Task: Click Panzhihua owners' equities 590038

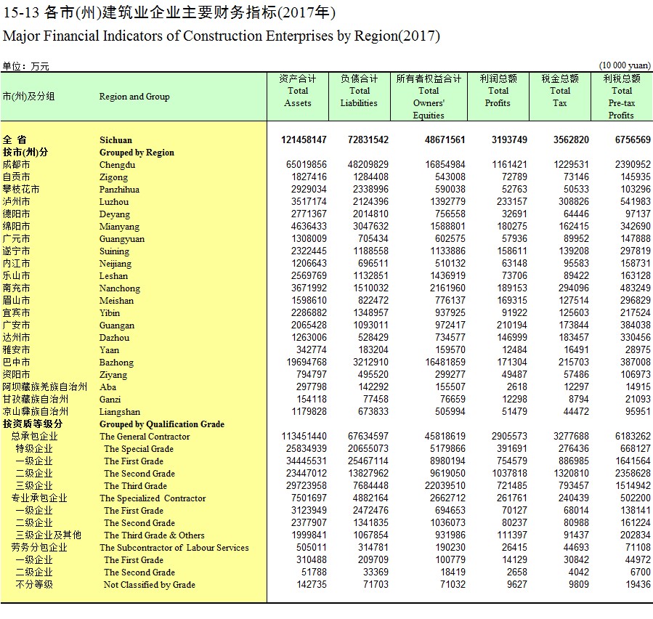Action: click(450, 189)
